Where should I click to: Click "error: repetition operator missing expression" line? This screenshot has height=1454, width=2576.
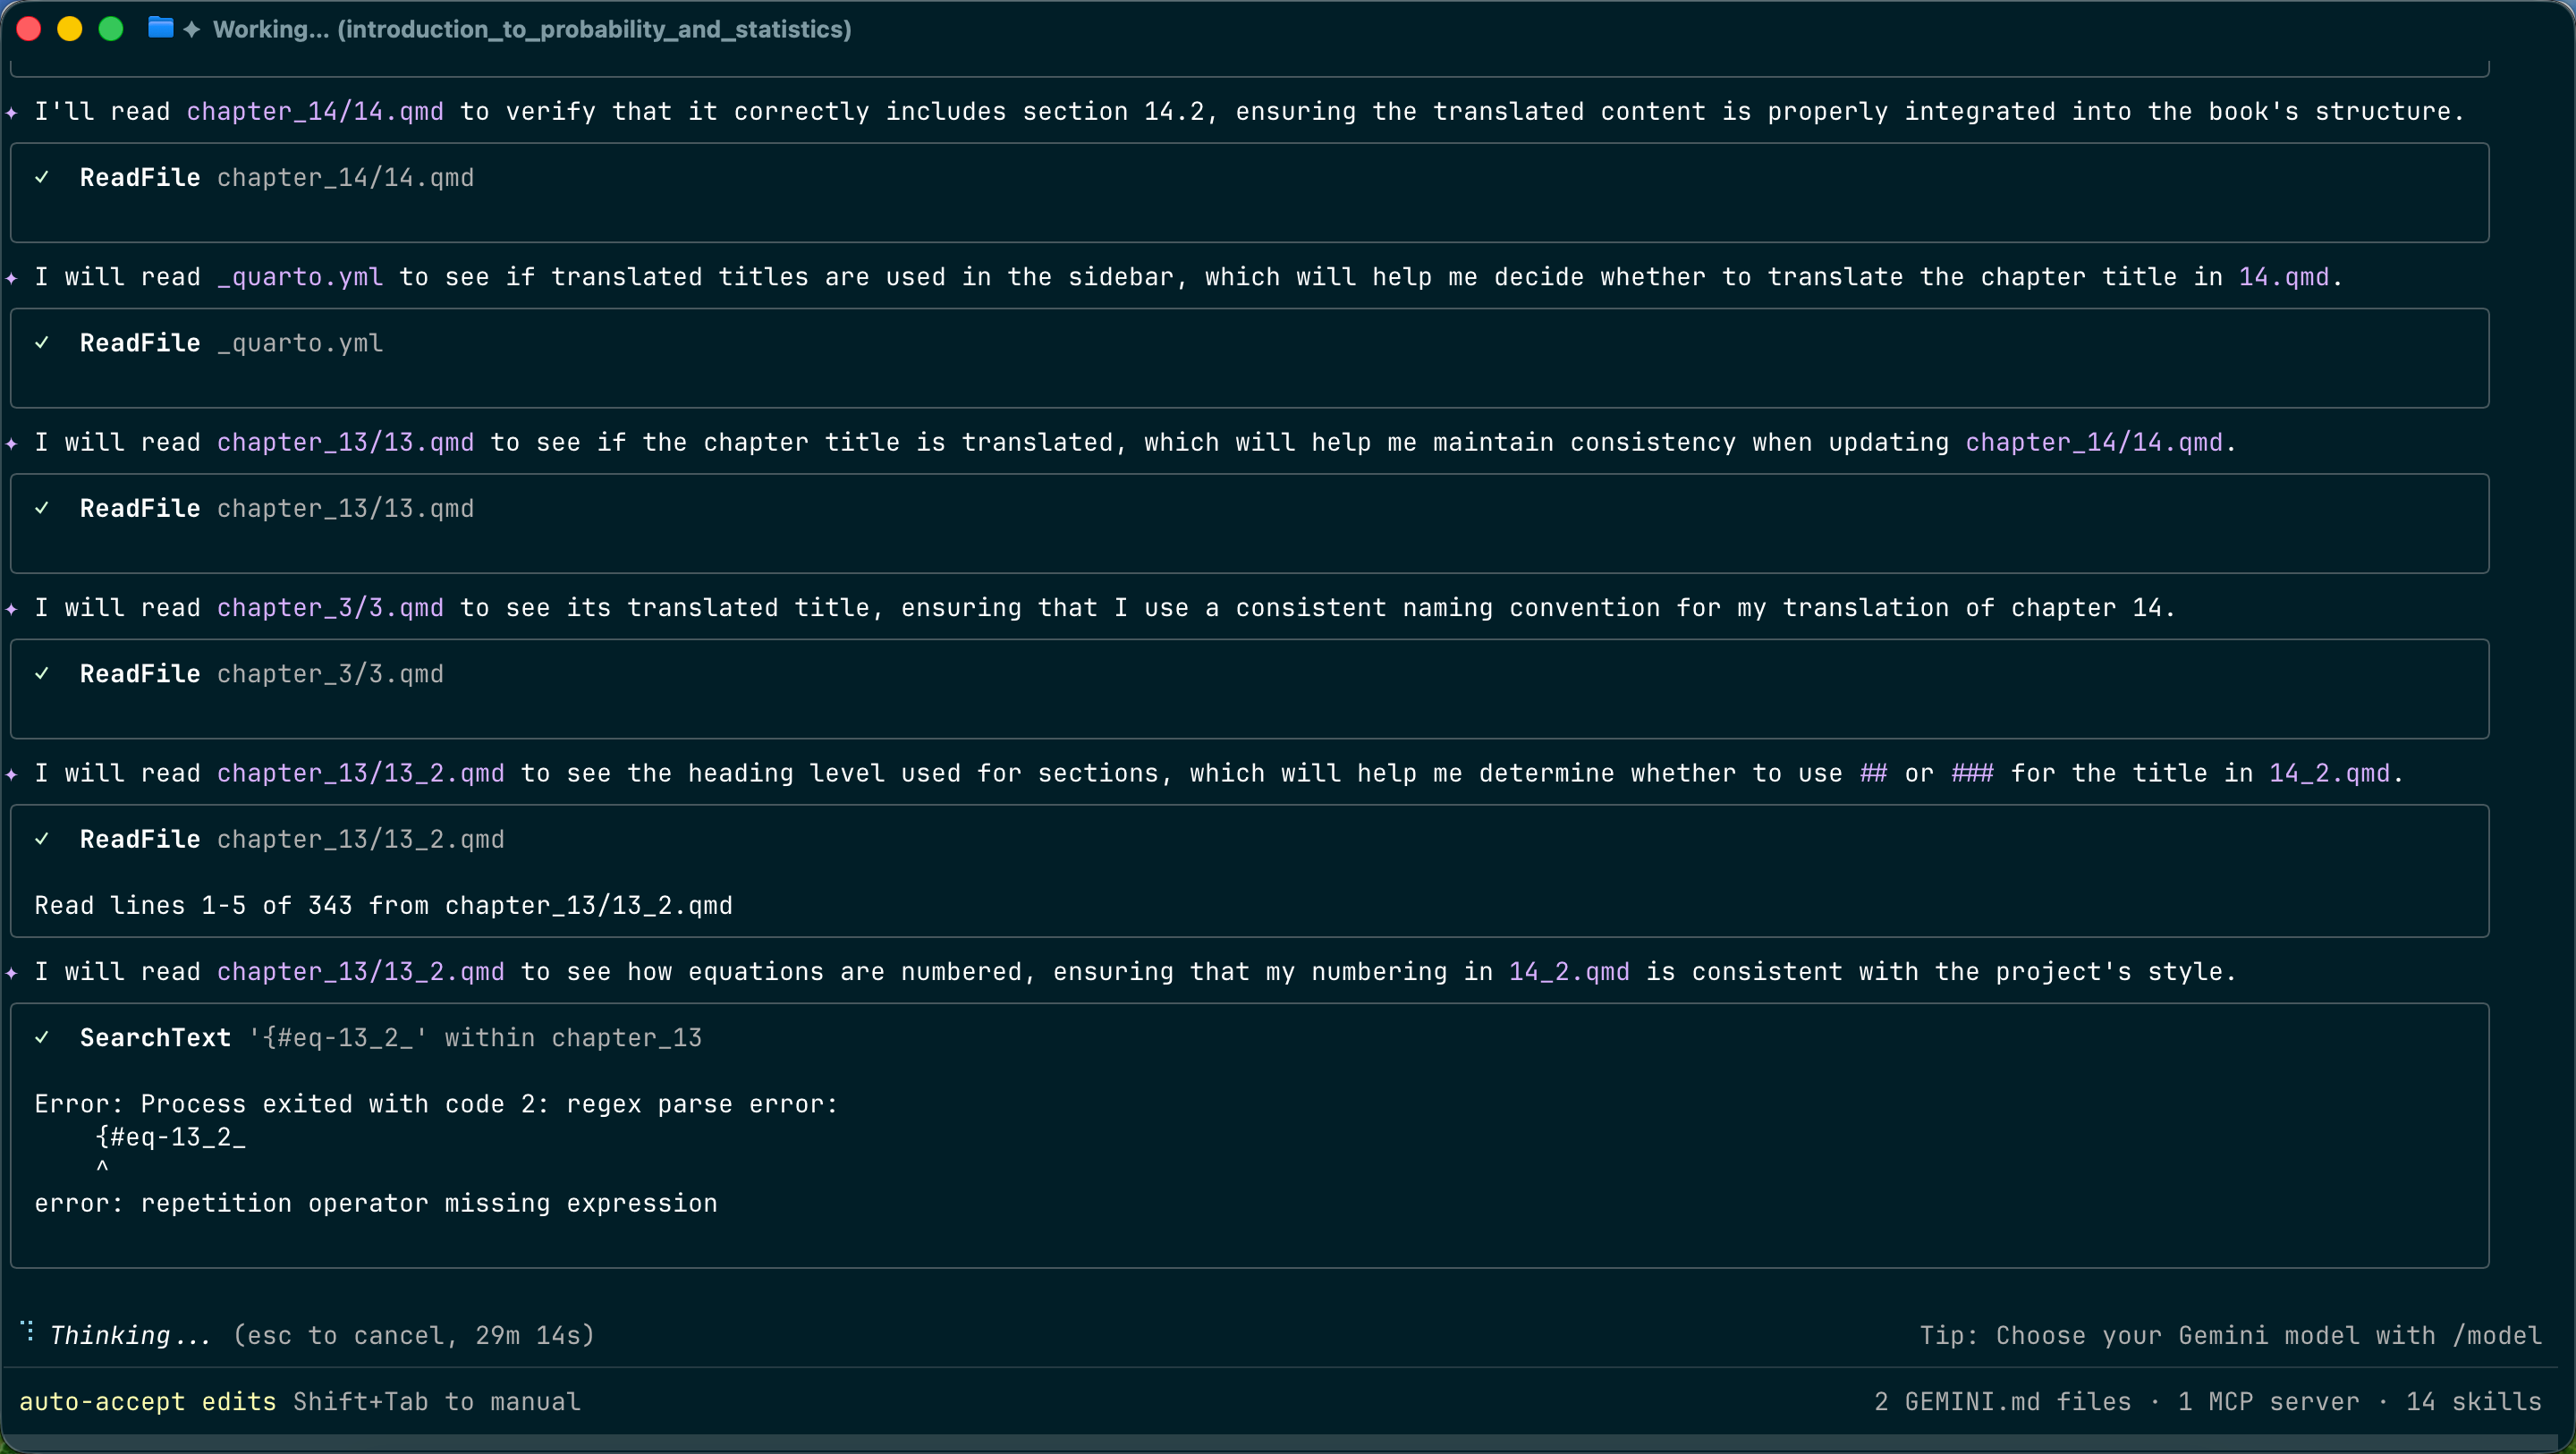click(376, 1203)
